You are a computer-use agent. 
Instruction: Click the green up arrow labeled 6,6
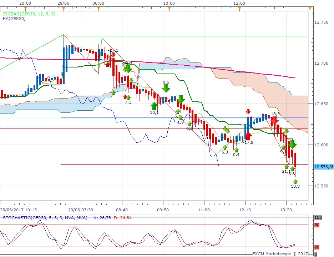click(x=189, y=124)
